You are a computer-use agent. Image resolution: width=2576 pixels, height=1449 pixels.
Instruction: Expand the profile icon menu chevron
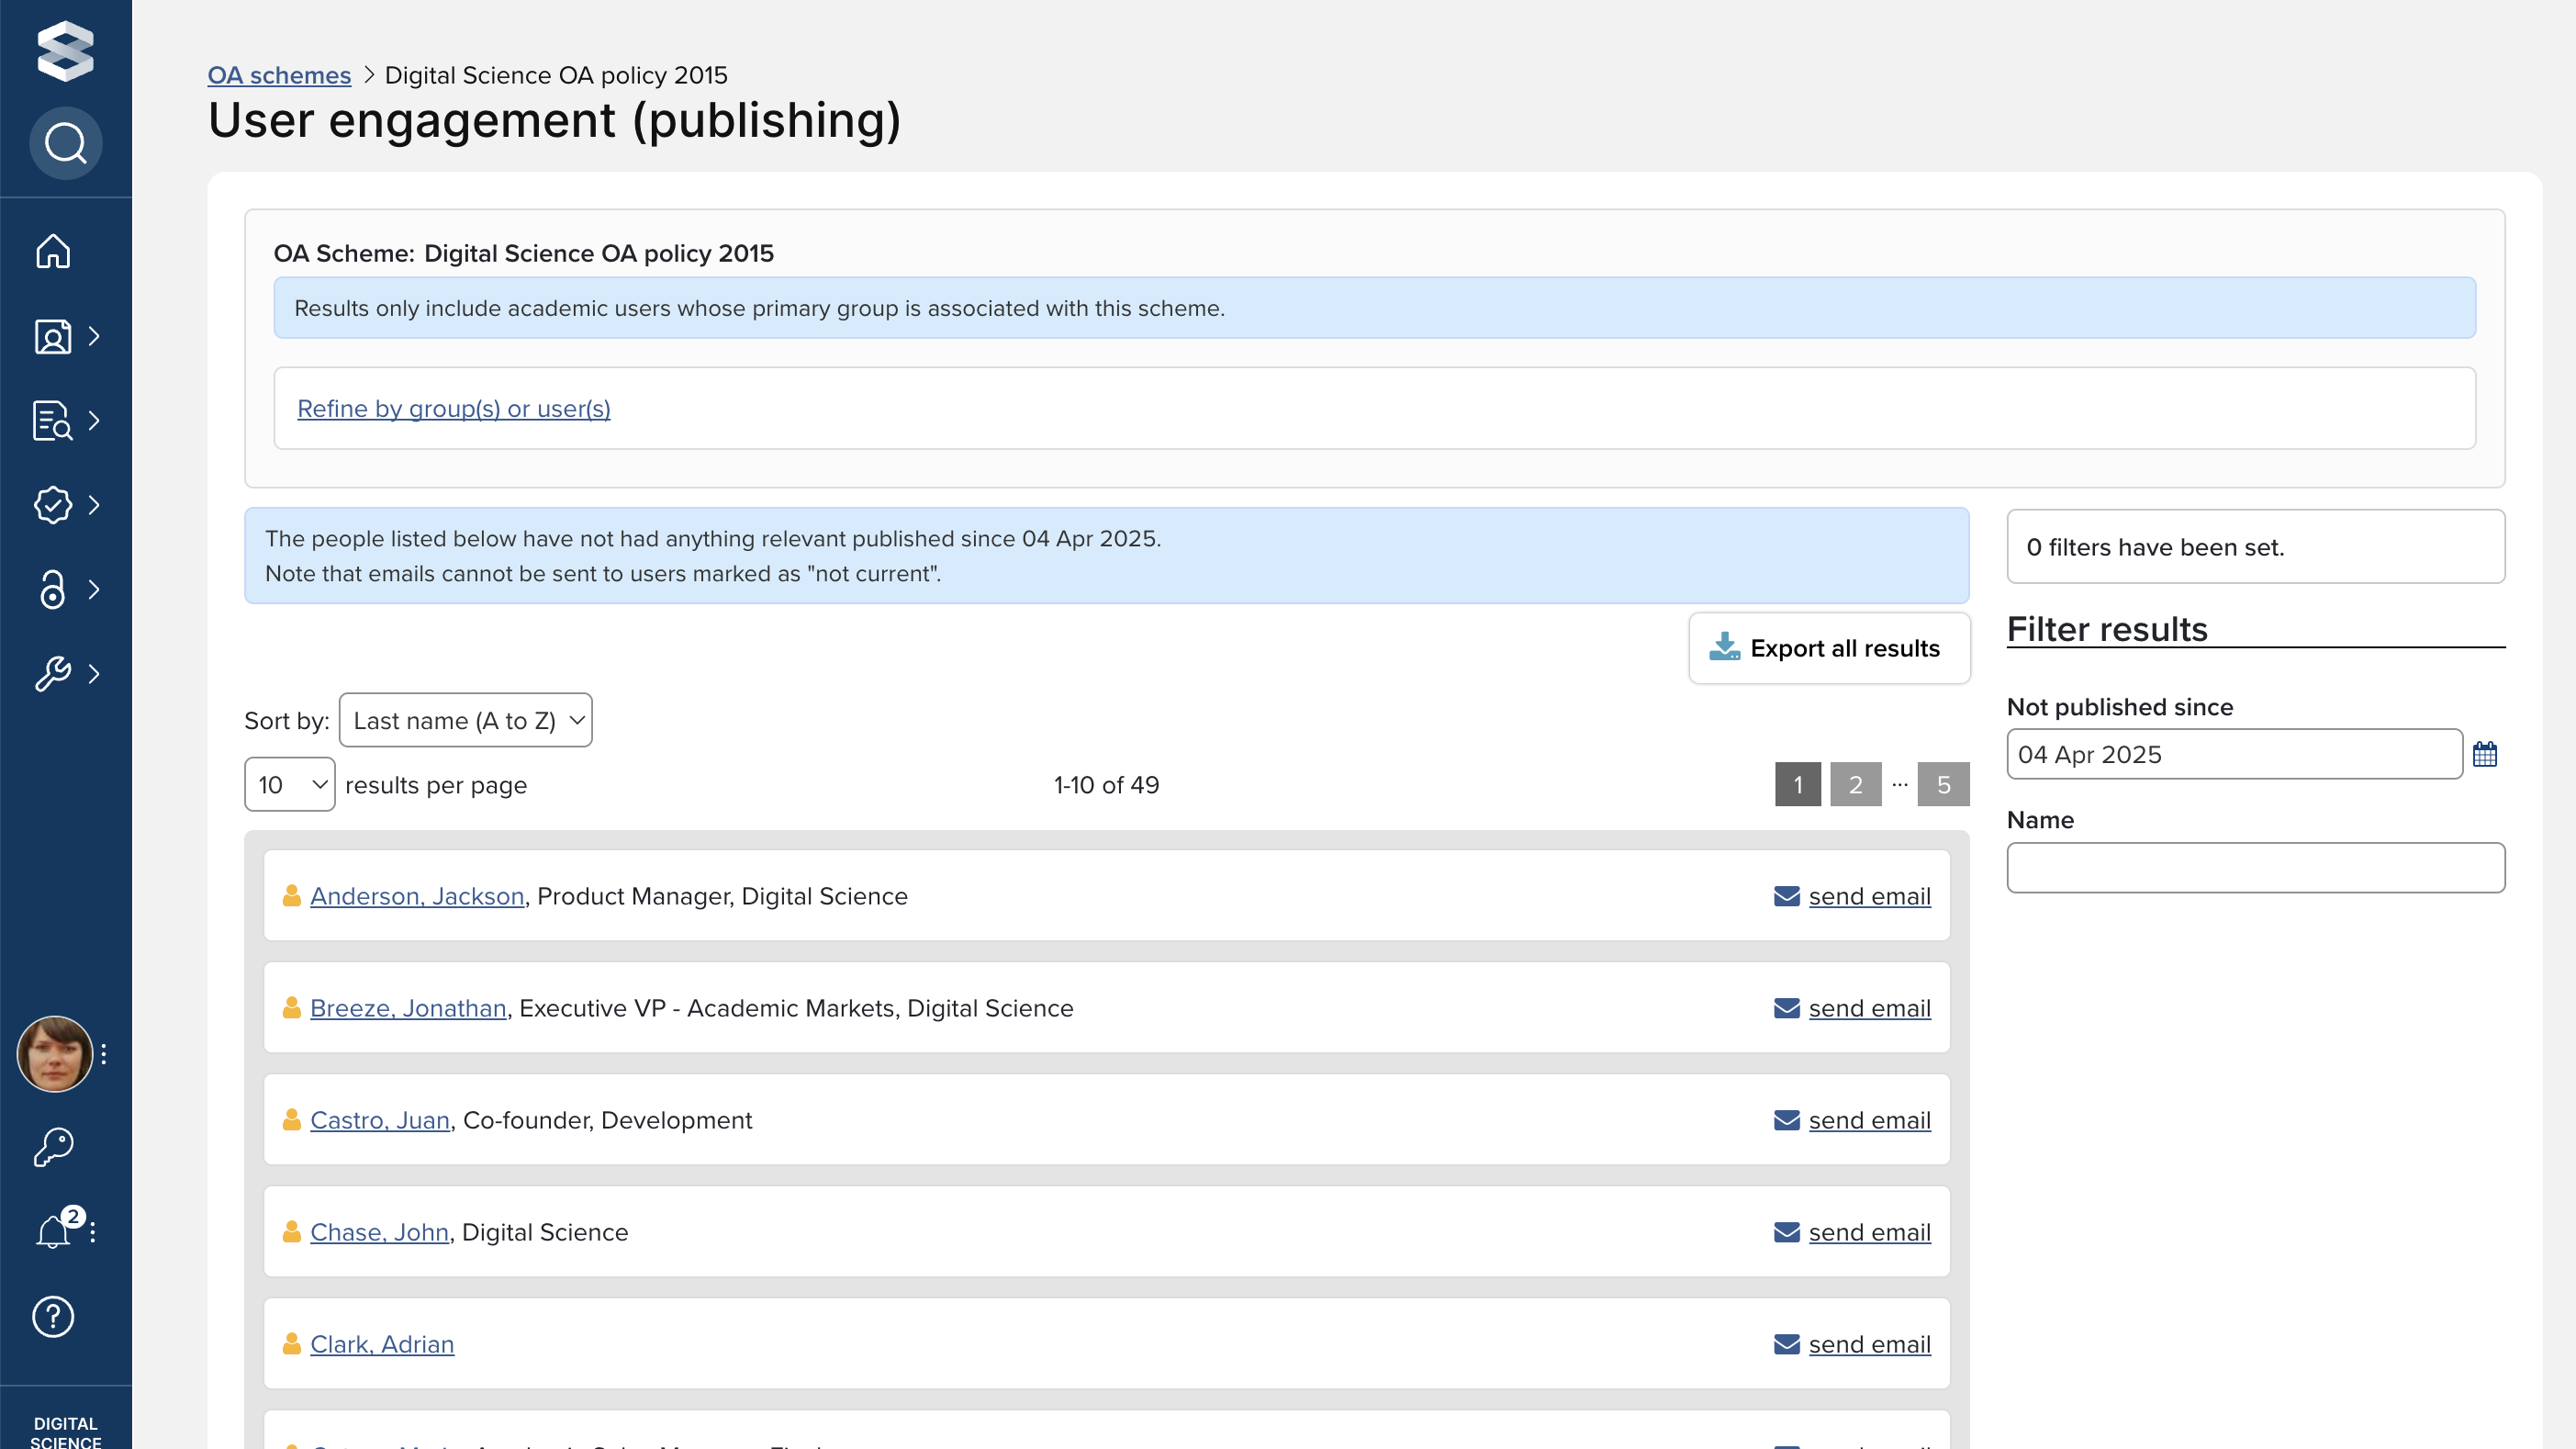(x=94, y=337)
